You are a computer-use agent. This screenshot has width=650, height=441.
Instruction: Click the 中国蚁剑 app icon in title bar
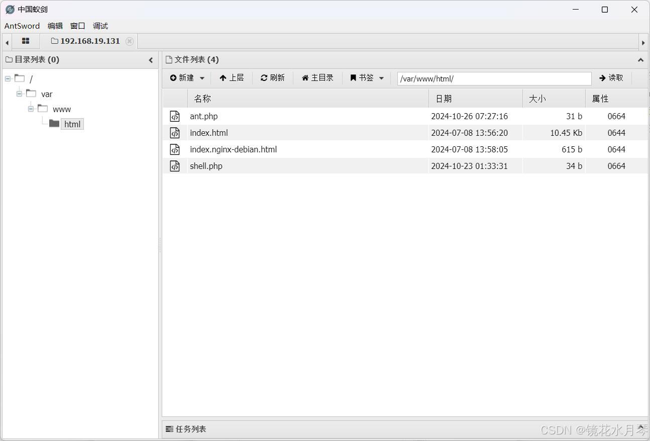(x=10, y=10)
